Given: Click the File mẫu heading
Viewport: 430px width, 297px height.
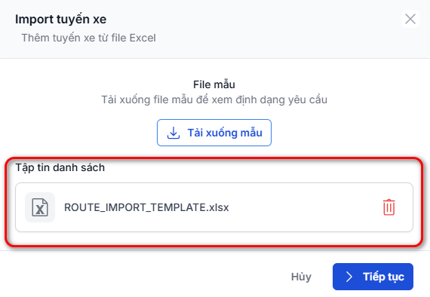Looking at the screenshot, I should [x=214, y=84].
